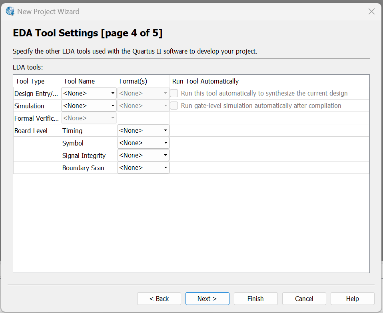
Task: Open Simulation Tool Name dropdown
Action: pos(89,106)
